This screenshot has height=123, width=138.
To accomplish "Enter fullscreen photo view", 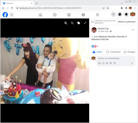I will click(85, 23).
